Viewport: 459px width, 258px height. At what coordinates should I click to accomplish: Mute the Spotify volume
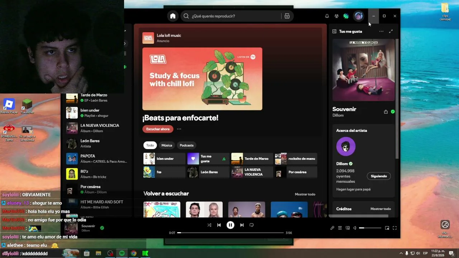pyautogui.click(x=355, y=228)
